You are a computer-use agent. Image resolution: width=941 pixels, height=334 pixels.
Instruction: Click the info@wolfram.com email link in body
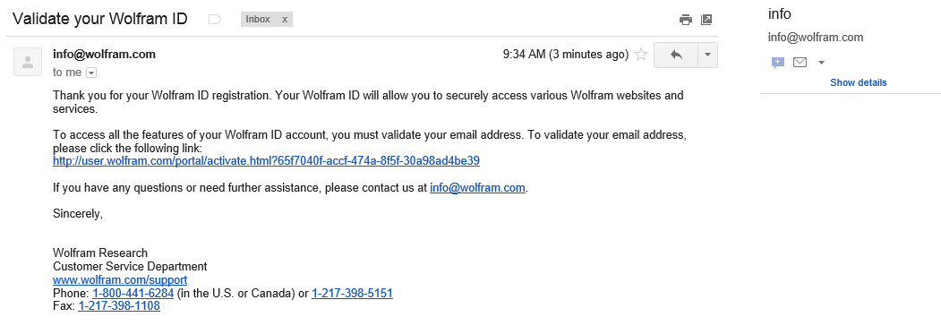tap(478, 187)
